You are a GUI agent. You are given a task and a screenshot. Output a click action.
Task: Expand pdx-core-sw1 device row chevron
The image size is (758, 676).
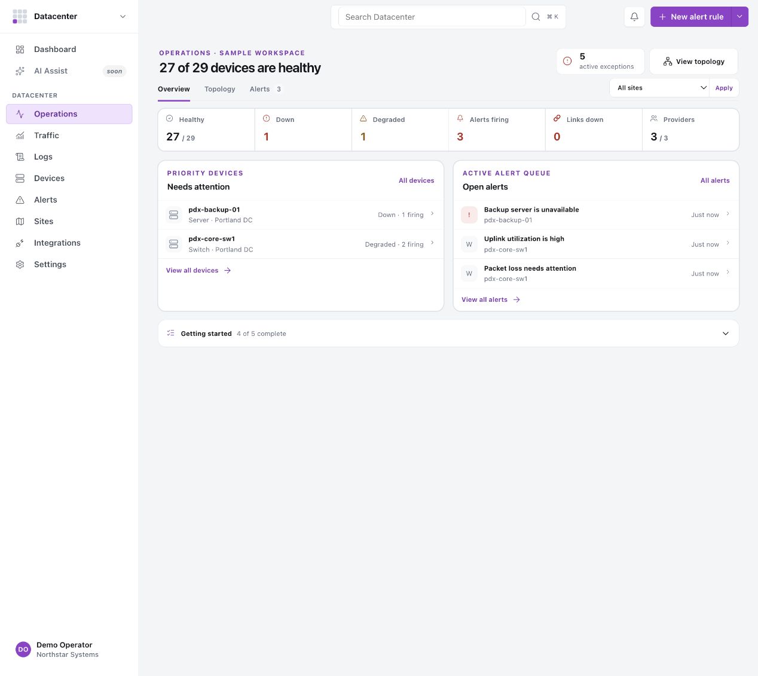point(432,243)
